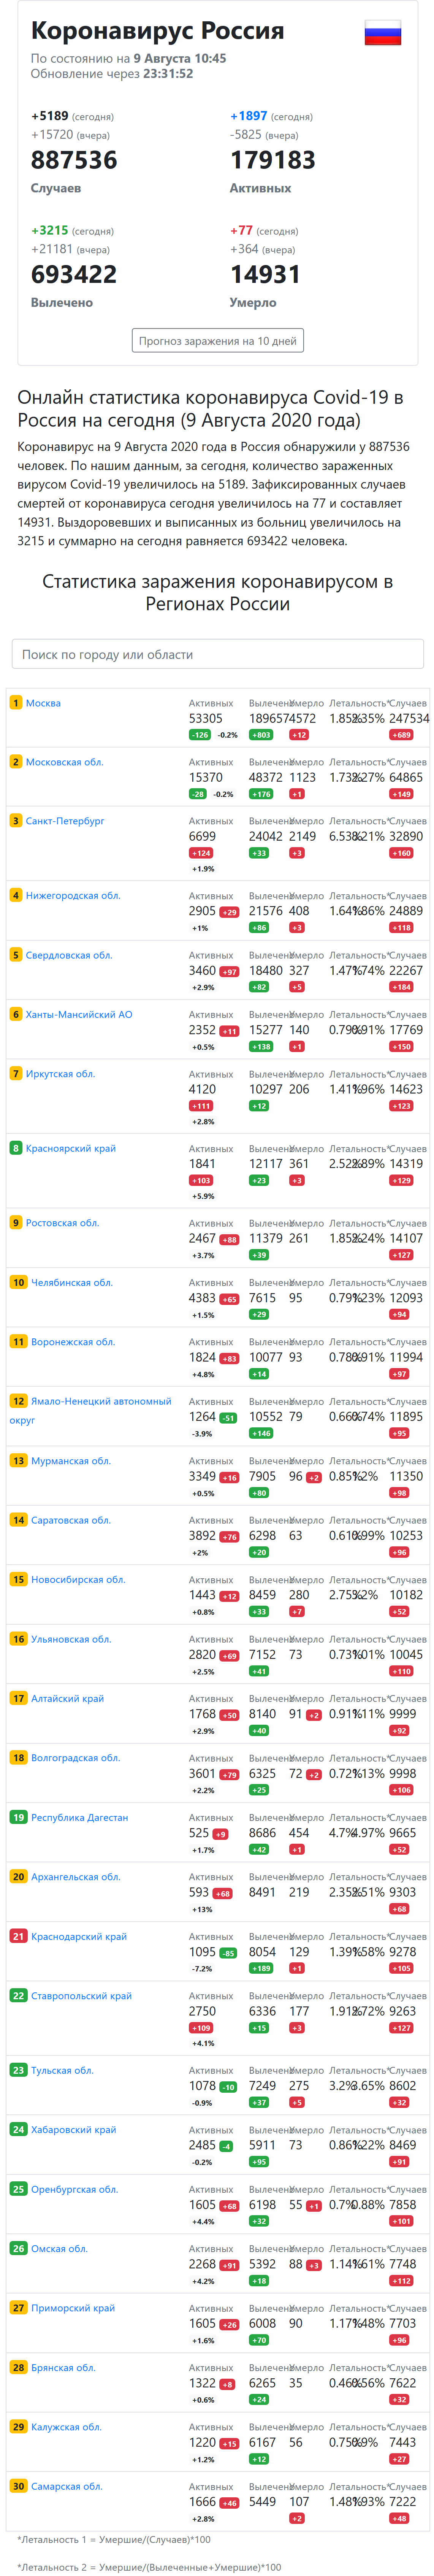
Task: Click the rank 3 badge beside Санкт-Петербург
Action: [x=16, y=821]
